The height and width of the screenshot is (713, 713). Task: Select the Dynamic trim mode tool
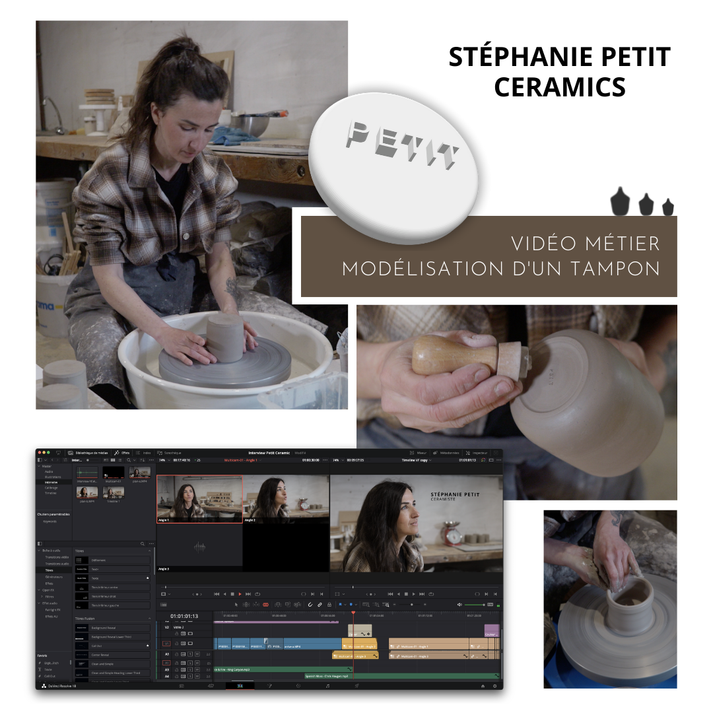256,605
